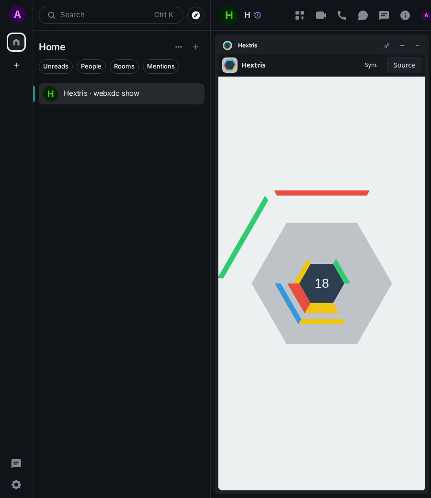The image size is (431, 498).
Task: Click the Hextris app icon in toolbar
Action: [230, 65]
